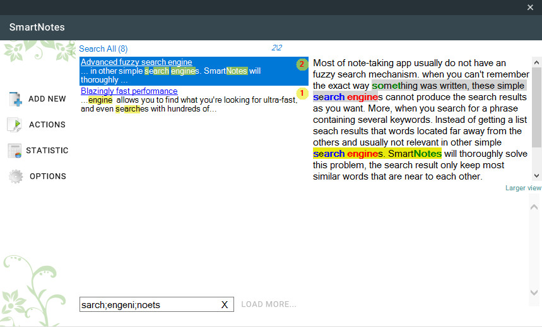Click the Larger view link
This screenshot has height=327, width=542.
pyautogui.click(x=523, y=188)
